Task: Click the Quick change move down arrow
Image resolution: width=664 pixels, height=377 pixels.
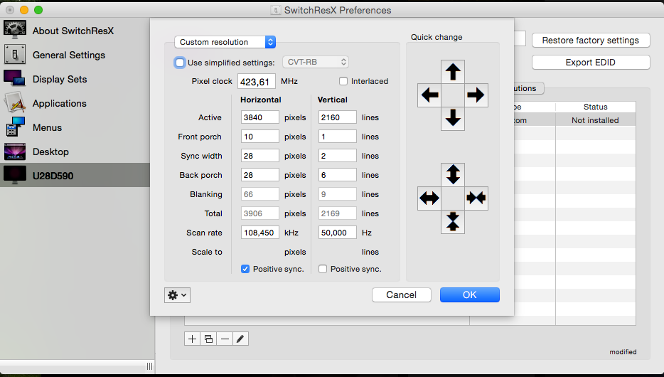Action: (x=453, y=118)
